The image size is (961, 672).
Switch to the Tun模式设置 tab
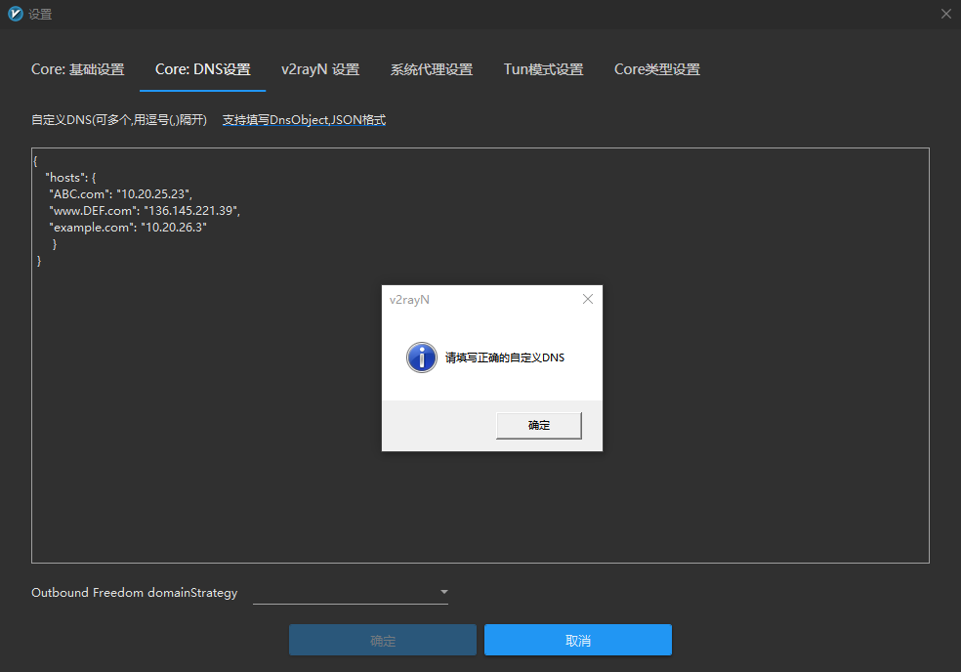click(543, 69)
